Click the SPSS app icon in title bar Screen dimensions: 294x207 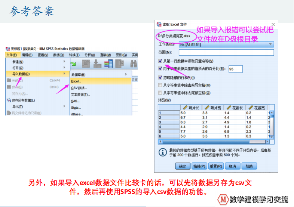(x=8, y=49)
